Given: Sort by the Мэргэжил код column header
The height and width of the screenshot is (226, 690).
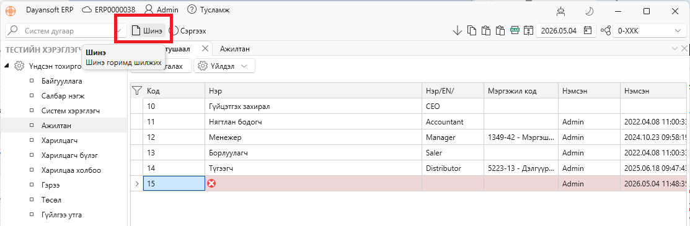Looking at the screenshot, I should pyautogui.click(x=521, y=90).
